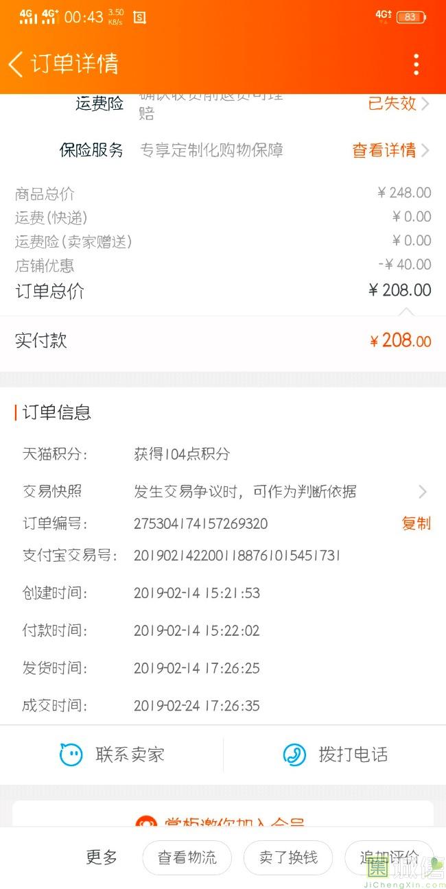
Task: Tap the 拨打电话 phone icon
Action: point(294,755)
